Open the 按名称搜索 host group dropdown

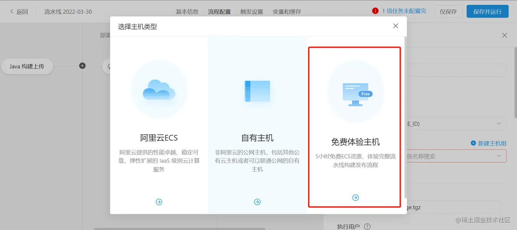456,156
